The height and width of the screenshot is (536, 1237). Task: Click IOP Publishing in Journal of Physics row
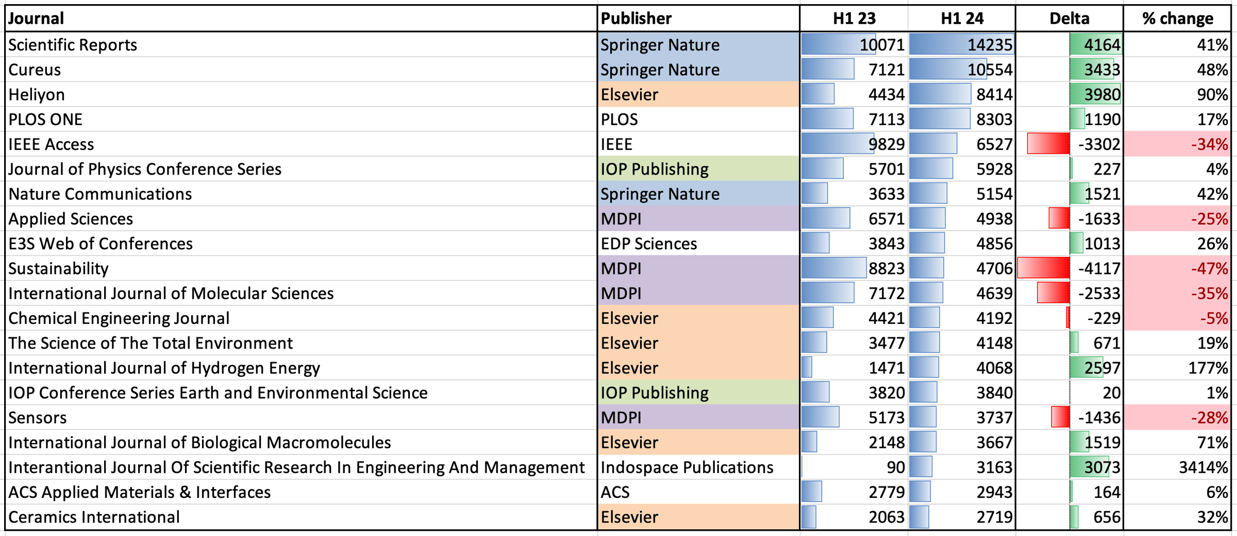pyautogui.click(x=698, y=169)
